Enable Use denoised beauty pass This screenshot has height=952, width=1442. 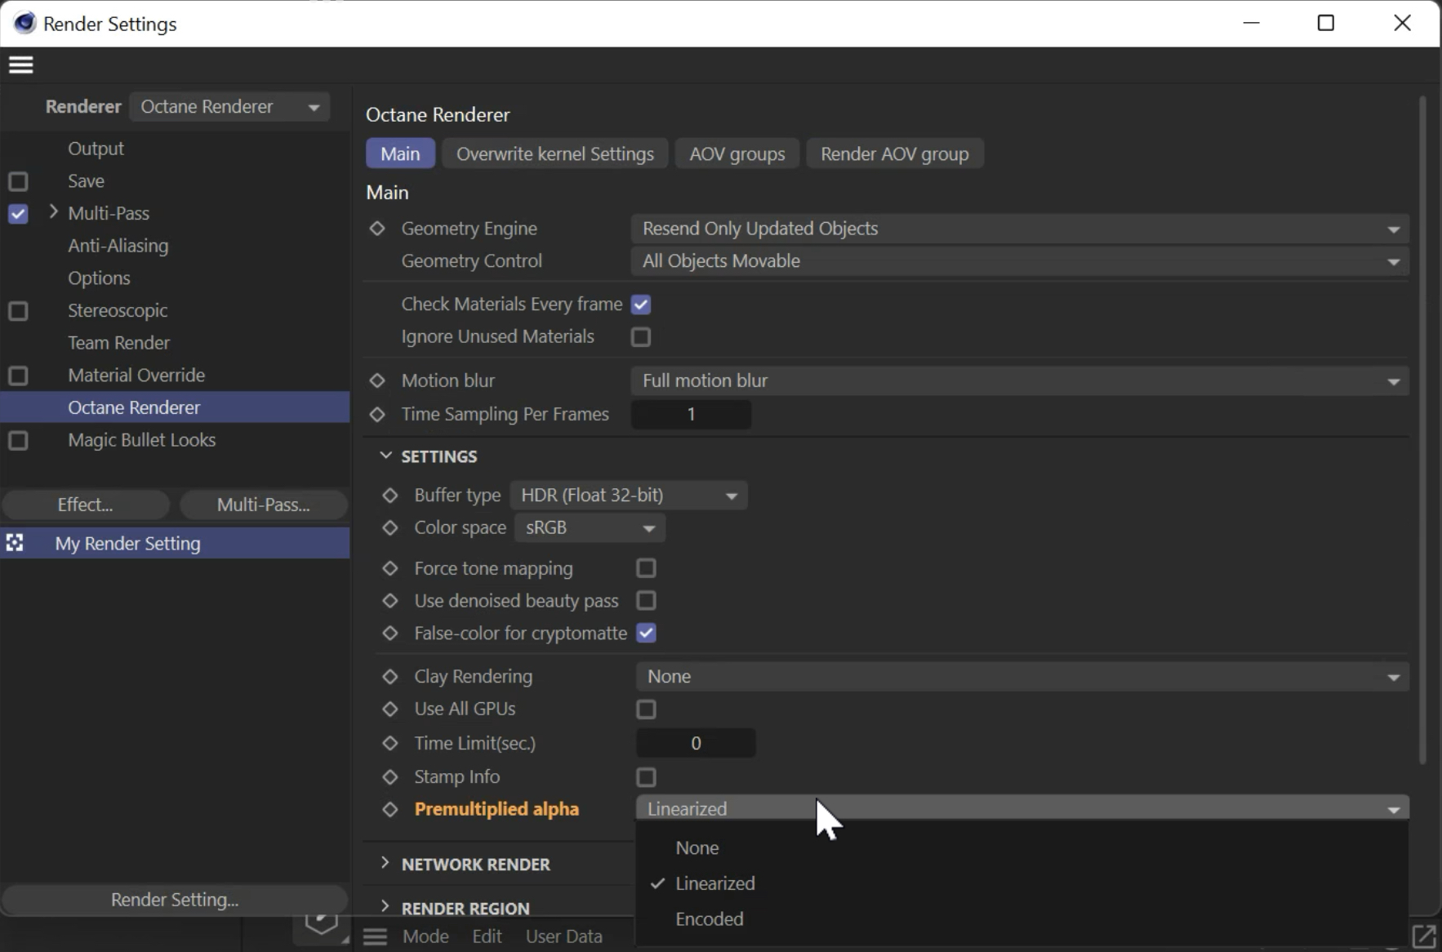click(x=646, y=601)
